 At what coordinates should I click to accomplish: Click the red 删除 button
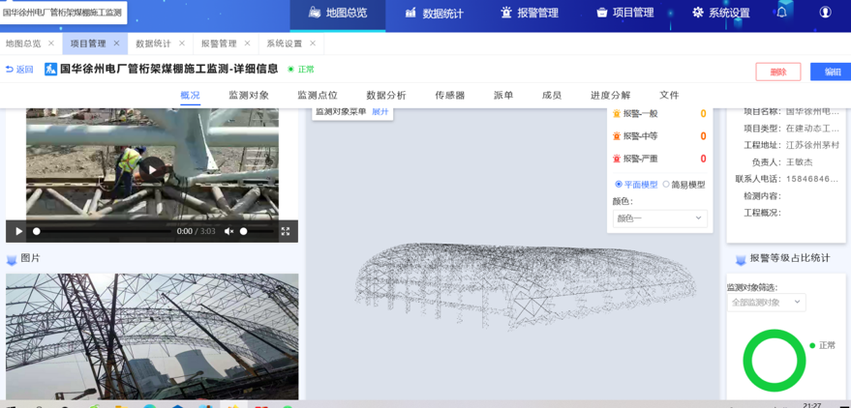[x=778, y=72]
